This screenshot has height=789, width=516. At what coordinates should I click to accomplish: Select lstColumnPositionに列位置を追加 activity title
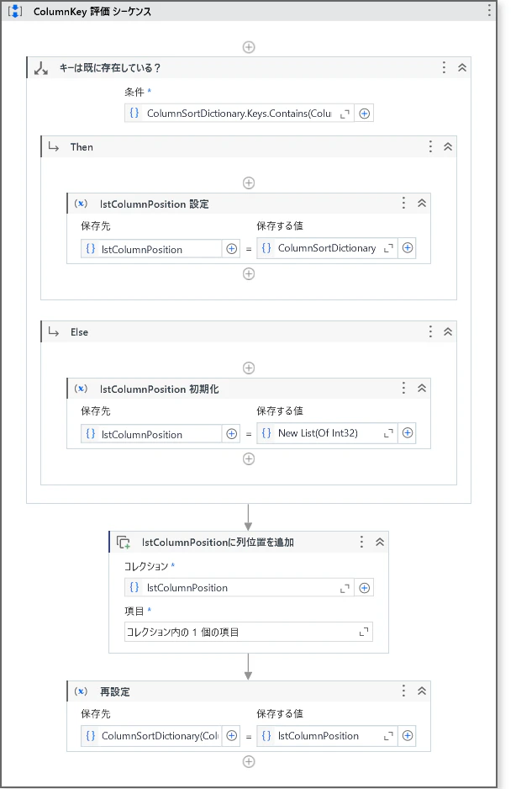(x=218, y=543)
